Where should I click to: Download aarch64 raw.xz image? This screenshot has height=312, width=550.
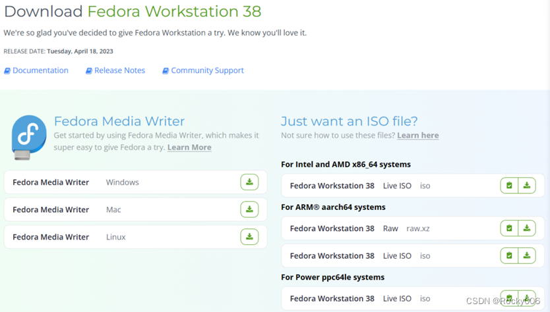click(527, 228)
